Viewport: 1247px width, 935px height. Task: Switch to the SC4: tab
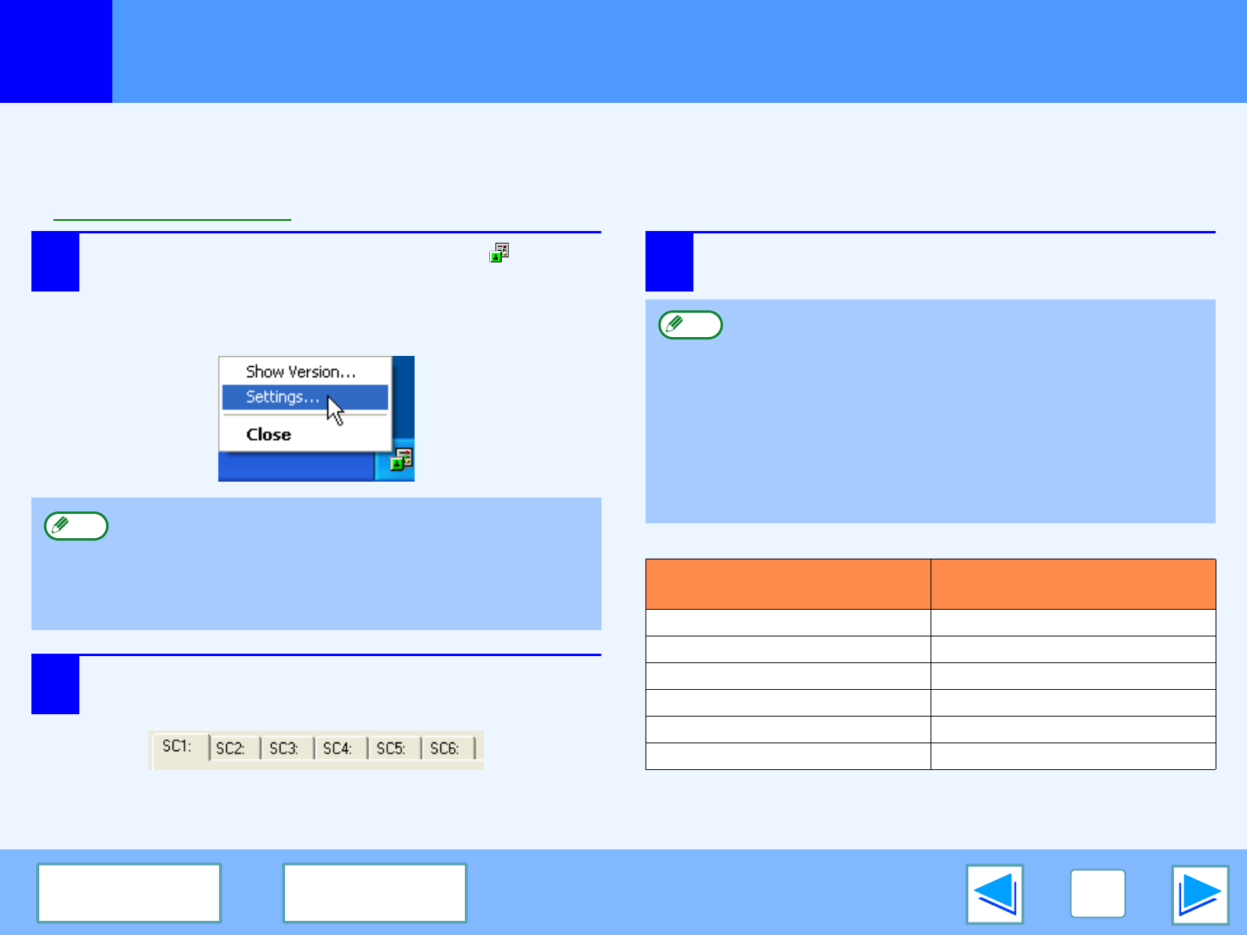(x=338, y=748)
